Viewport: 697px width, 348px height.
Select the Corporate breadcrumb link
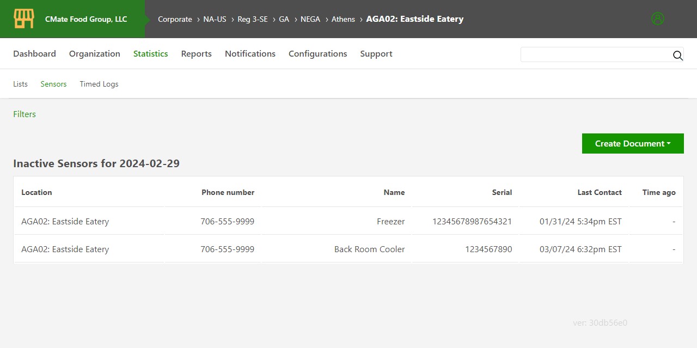175,19
